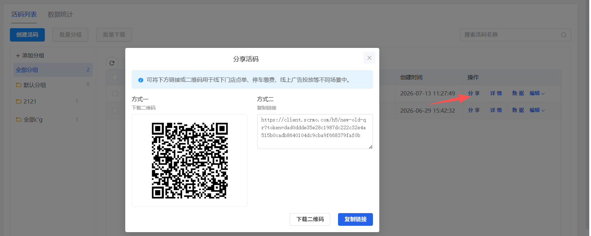Click 数据 in the 2026-07-13 row
The image size is (591, 236).
coord(518,93)
